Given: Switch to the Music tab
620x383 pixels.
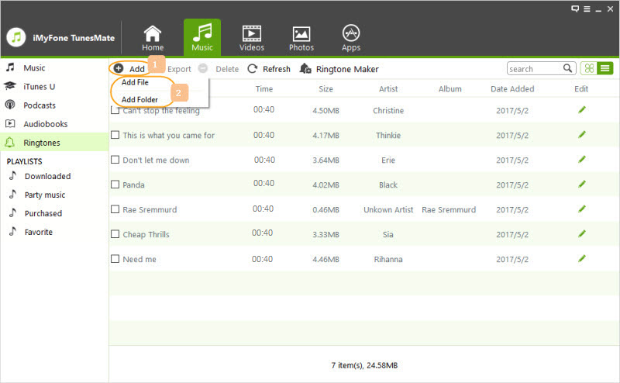Looking at the screenshot, I should [202, 37].
